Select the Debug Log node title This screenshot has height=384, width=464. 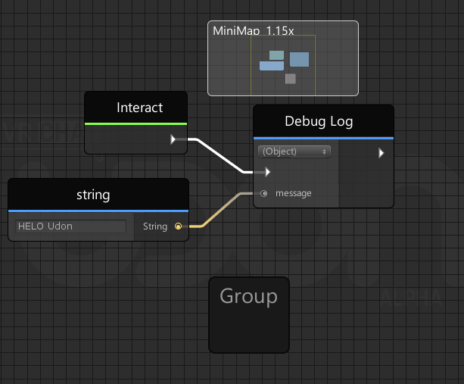pyautogui.click(x=319, y=121)
